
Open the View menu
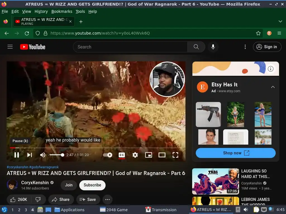click(x=27, y=11)
